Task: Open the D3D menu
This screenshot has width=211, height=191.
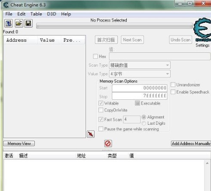Action: click(52, 14)
